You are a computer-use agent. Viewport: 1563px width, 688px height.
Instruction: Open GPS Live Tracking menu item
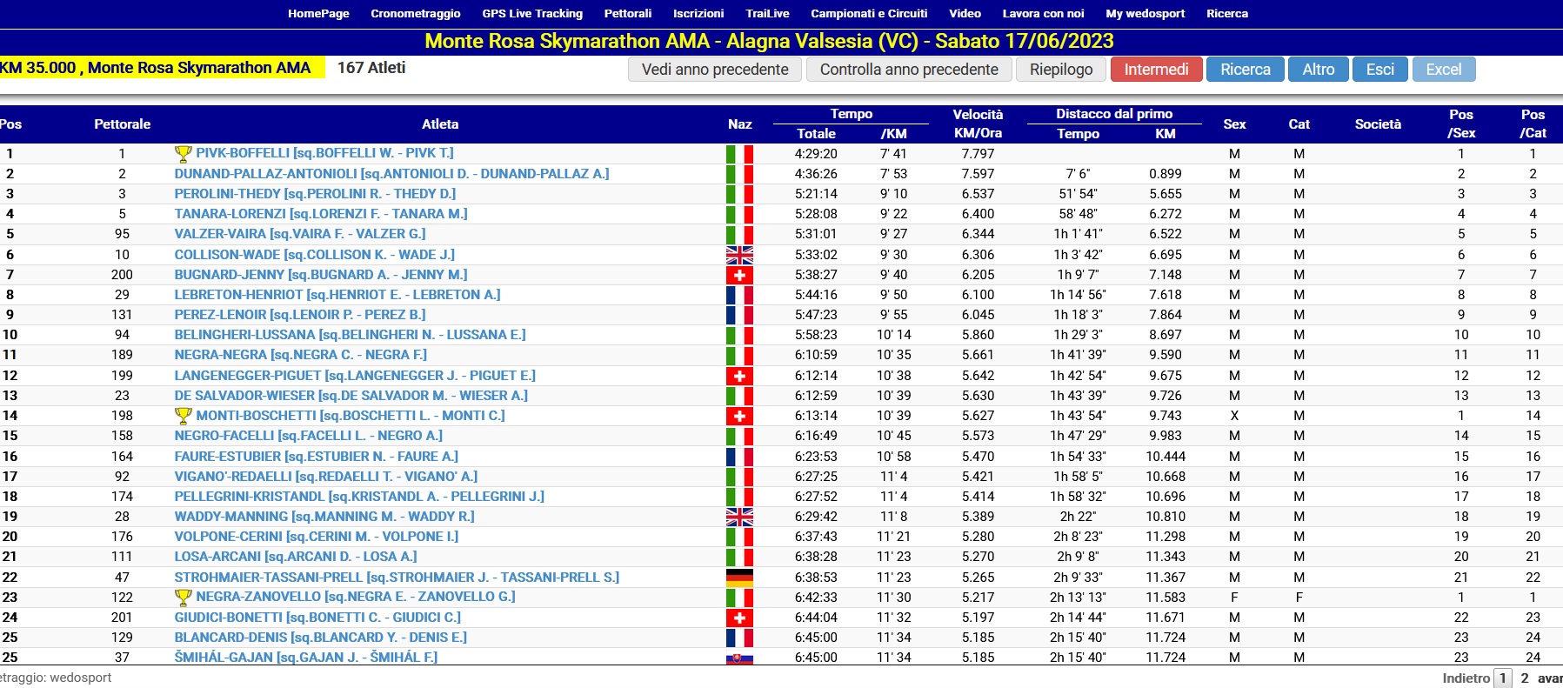(x=532, y=13)
